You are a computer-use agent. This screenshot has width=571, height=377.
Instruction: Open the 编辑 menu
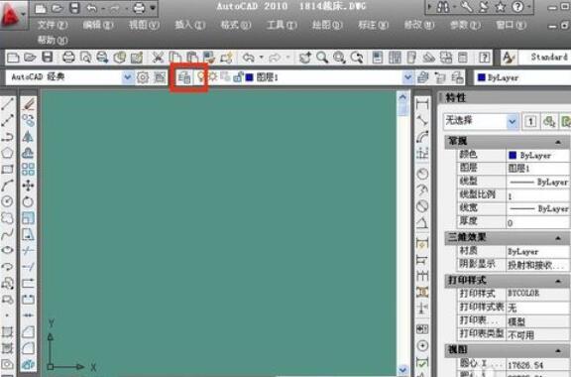(x=98, y=25)
